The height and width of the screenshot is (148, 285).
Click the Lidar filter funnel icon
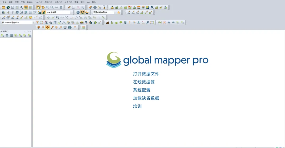click(37, 22)
